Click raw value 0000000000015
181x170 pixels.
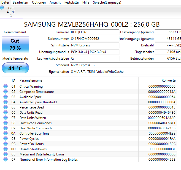(x=162, y=107)
